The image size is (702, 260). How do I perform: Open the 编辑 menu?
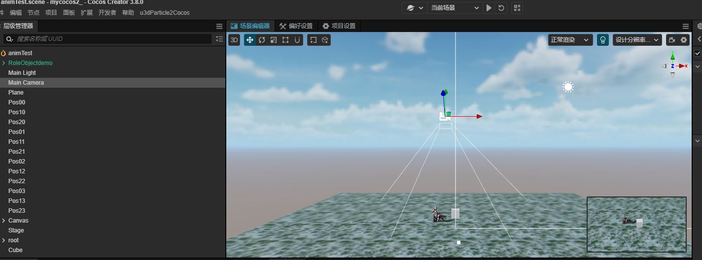[16, 13]
